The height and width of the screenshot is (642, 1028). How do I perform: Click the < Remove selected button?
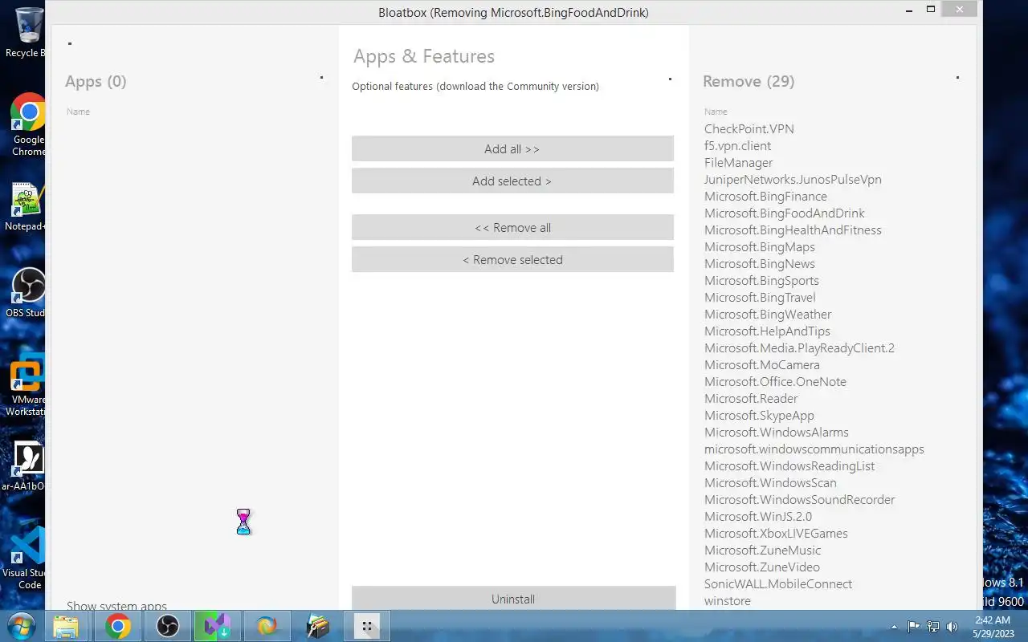[x=512, y=259]
